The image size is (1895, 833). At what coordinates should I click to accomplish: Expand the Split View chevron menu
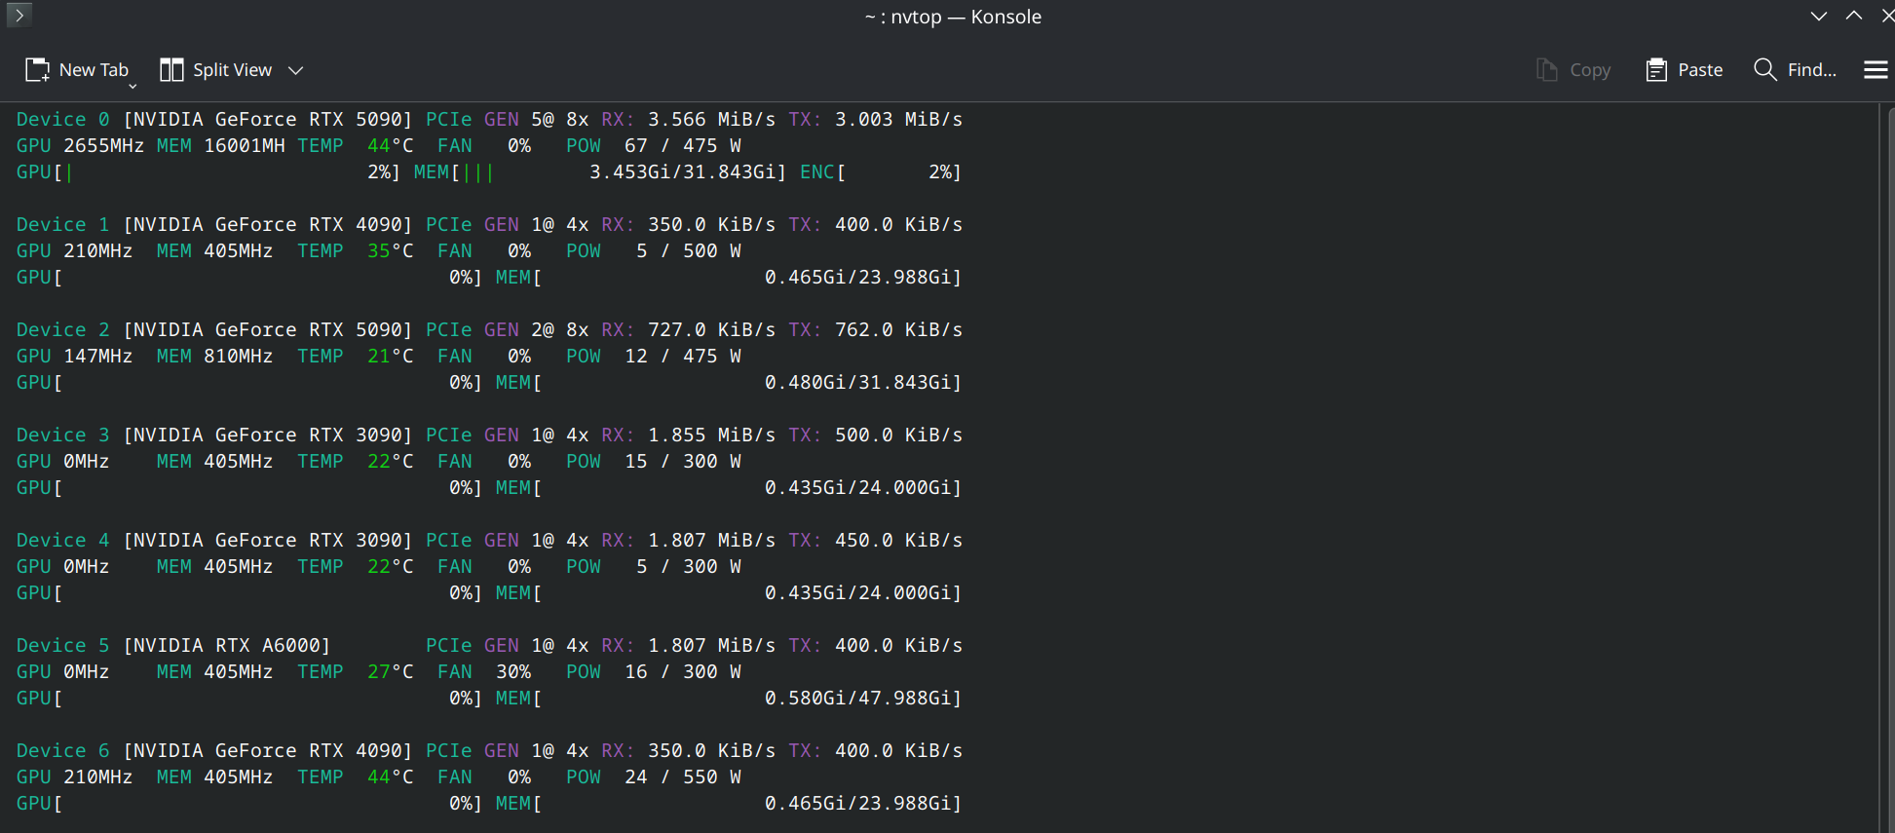click(296, 70)
